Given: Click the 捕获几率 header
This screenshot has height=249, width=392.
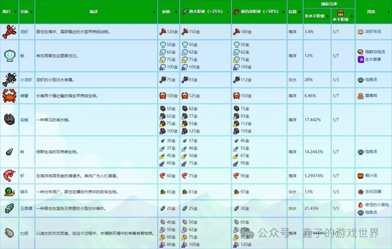Looking at the screenshot, I should pyautogui.click(x=328, y=4).
